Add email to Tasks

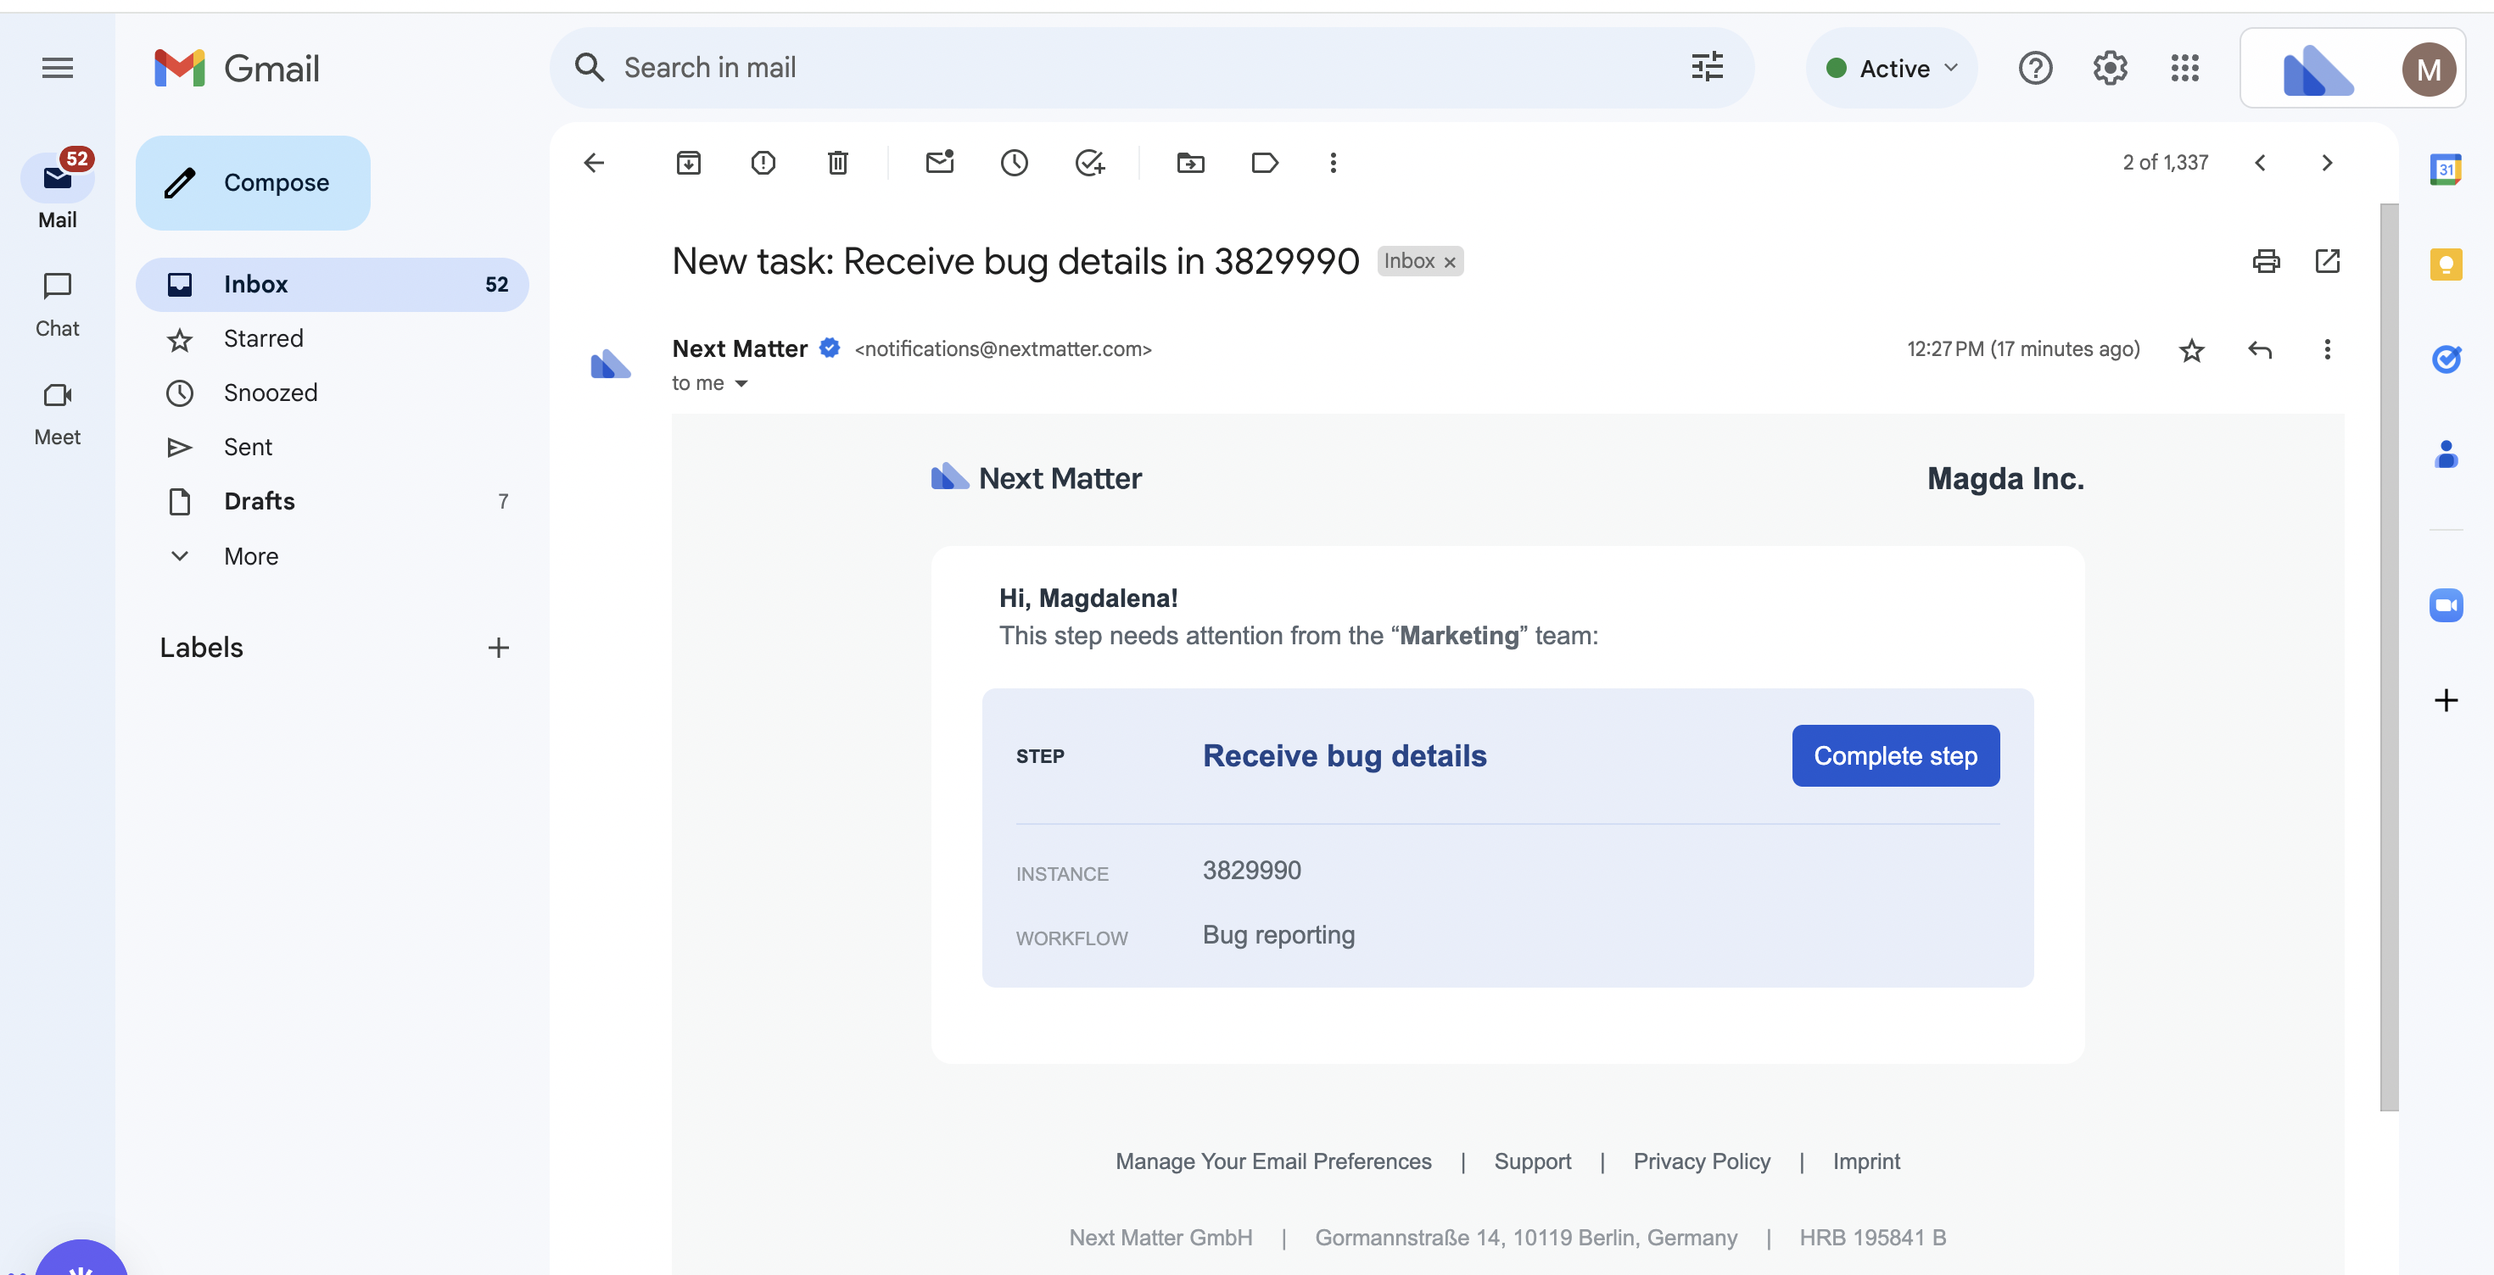click(x=1090, y=163)
